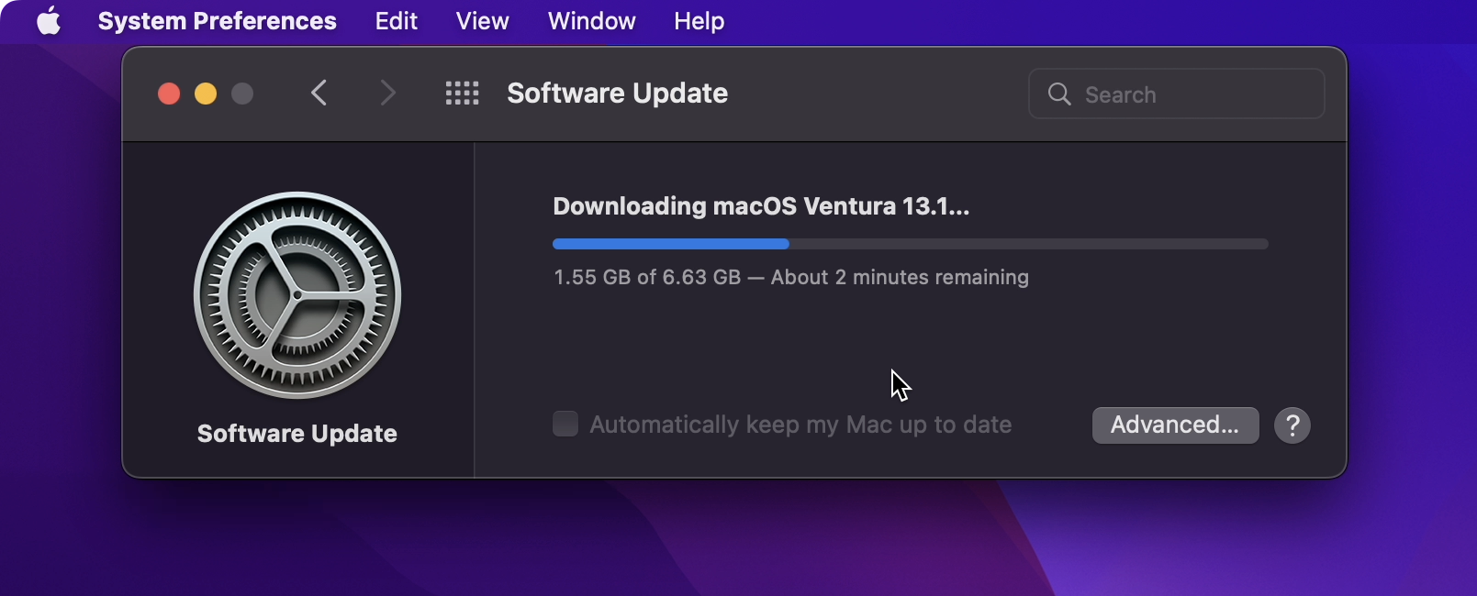Open the help question mark button
Image resolution: width=1477 pixels, height=596 pixels.
pyautogui.click(x=1292, y=425)
